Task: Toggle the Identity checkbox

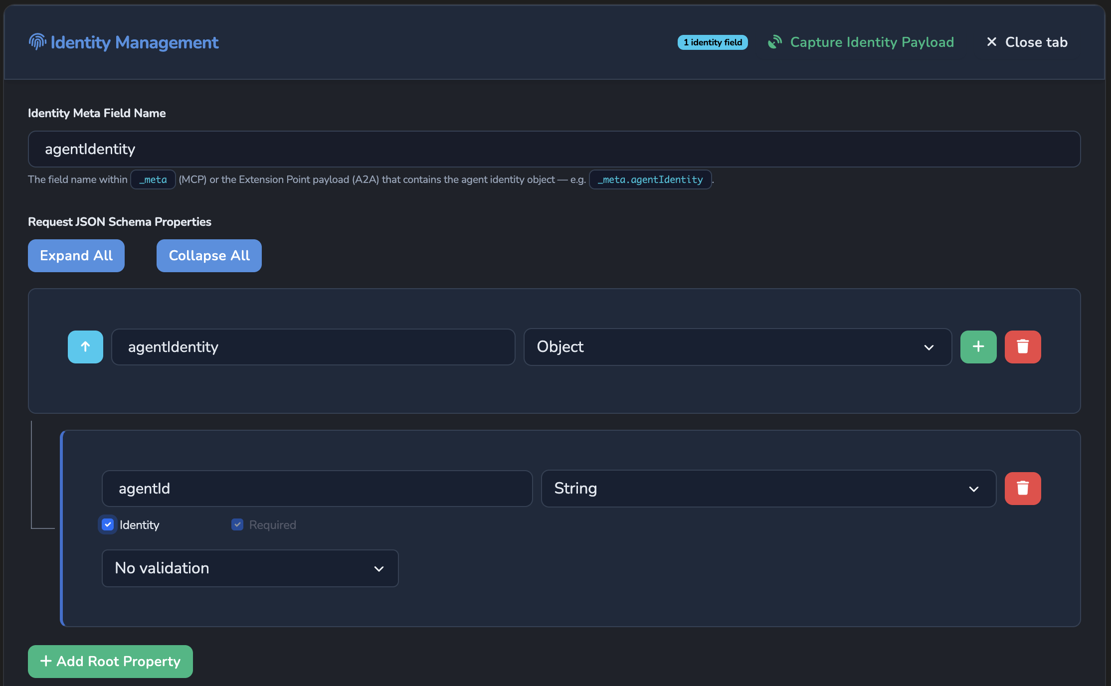Action: tap(108, 524)
